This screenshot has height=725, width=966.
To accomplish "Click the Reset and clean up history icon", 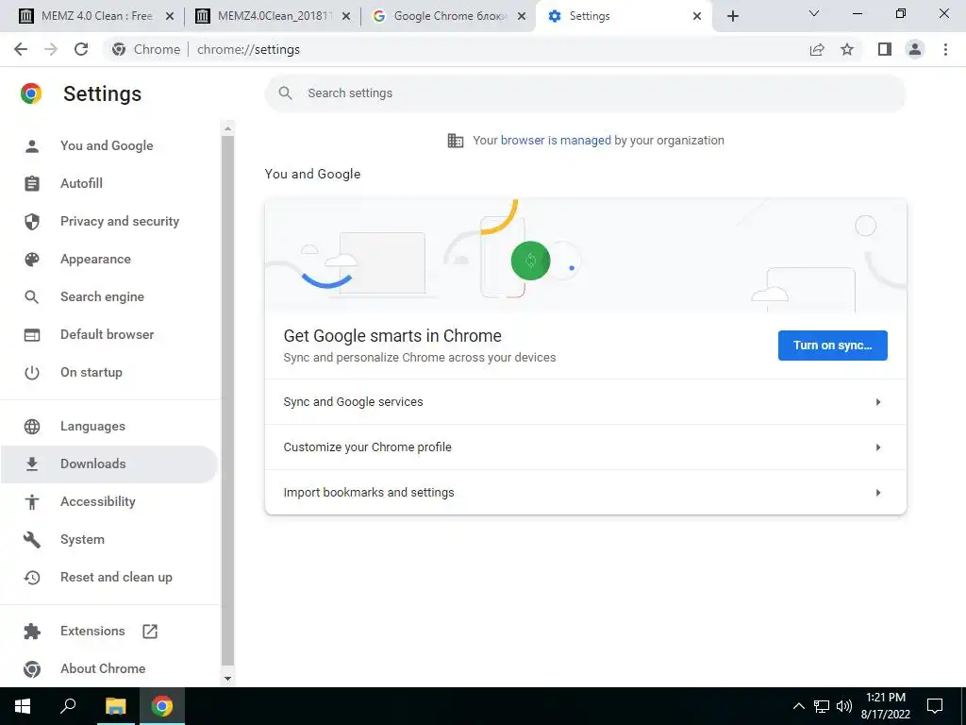I will tap(32, 578).
